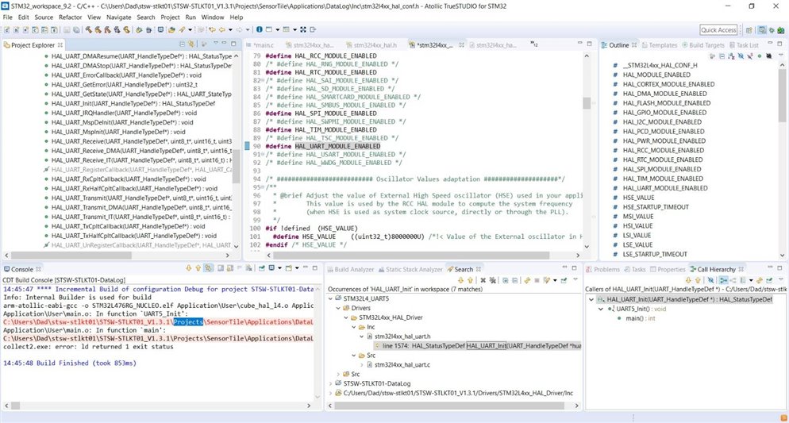Click the Projects path link in console
This screenshot has width=789, height=423.
(189, 321)
